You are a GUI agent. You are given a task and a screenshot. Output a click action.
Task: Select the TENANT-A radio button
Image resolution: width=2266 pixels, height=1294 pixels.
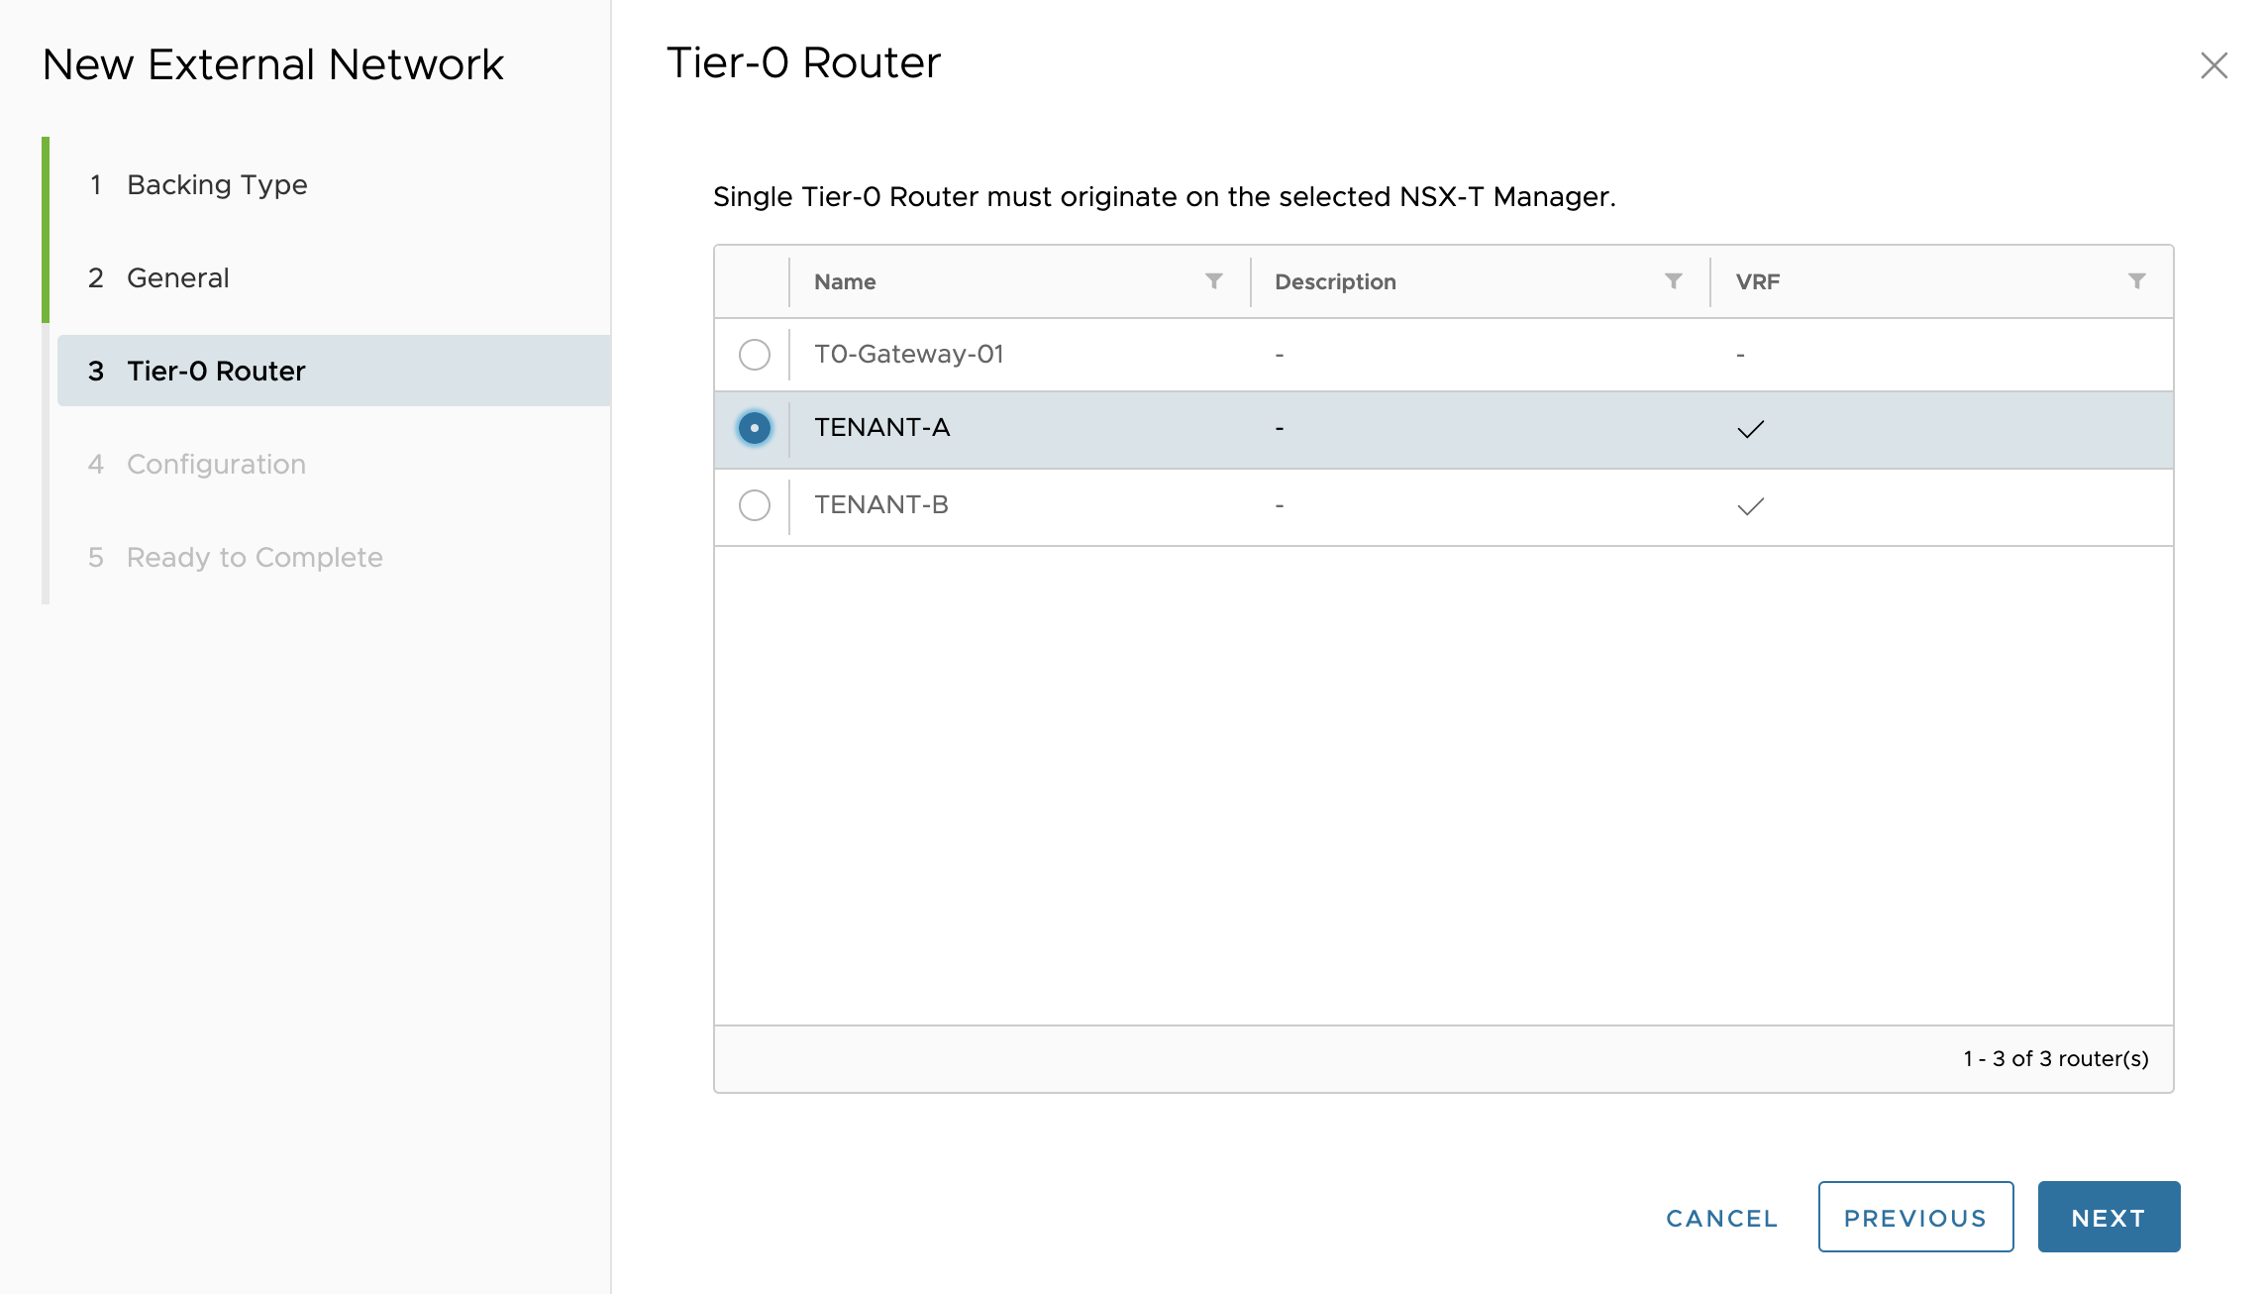pyautogui.click(x=755, y=428)
